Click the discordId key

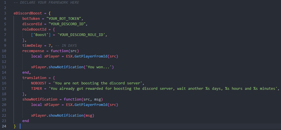32,24
